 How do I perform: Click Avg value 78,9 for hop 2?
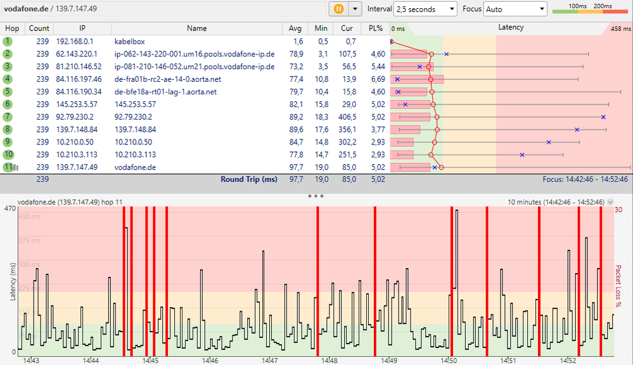[x=296, y=54]
